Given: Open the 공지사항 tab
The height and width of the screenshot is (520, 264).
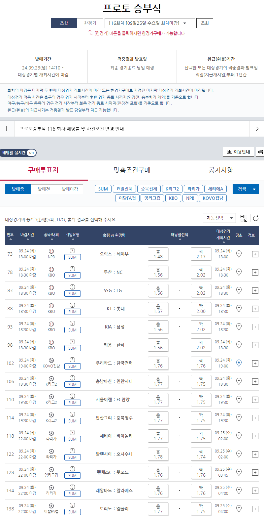Looking at the screenshot, I should pyautogui.click(x=220, y=170).
